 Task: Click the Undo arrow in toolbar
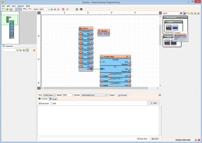click(x=24, y=9)
